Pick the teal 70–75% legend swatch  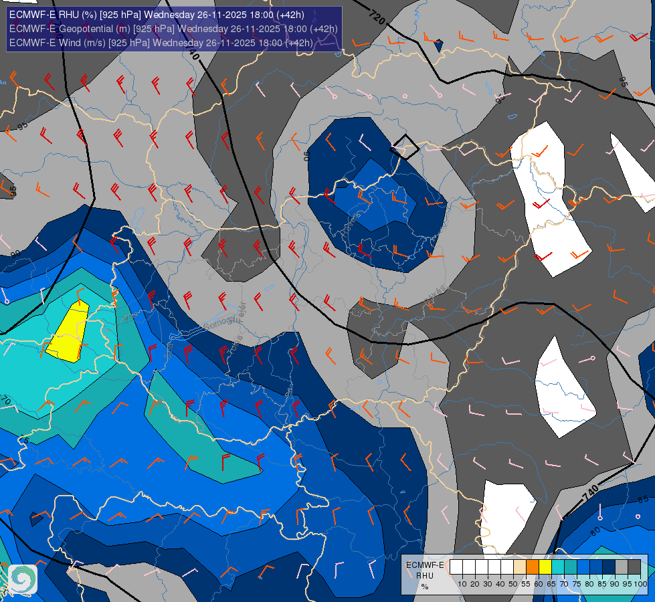click(x=571, y=567)
